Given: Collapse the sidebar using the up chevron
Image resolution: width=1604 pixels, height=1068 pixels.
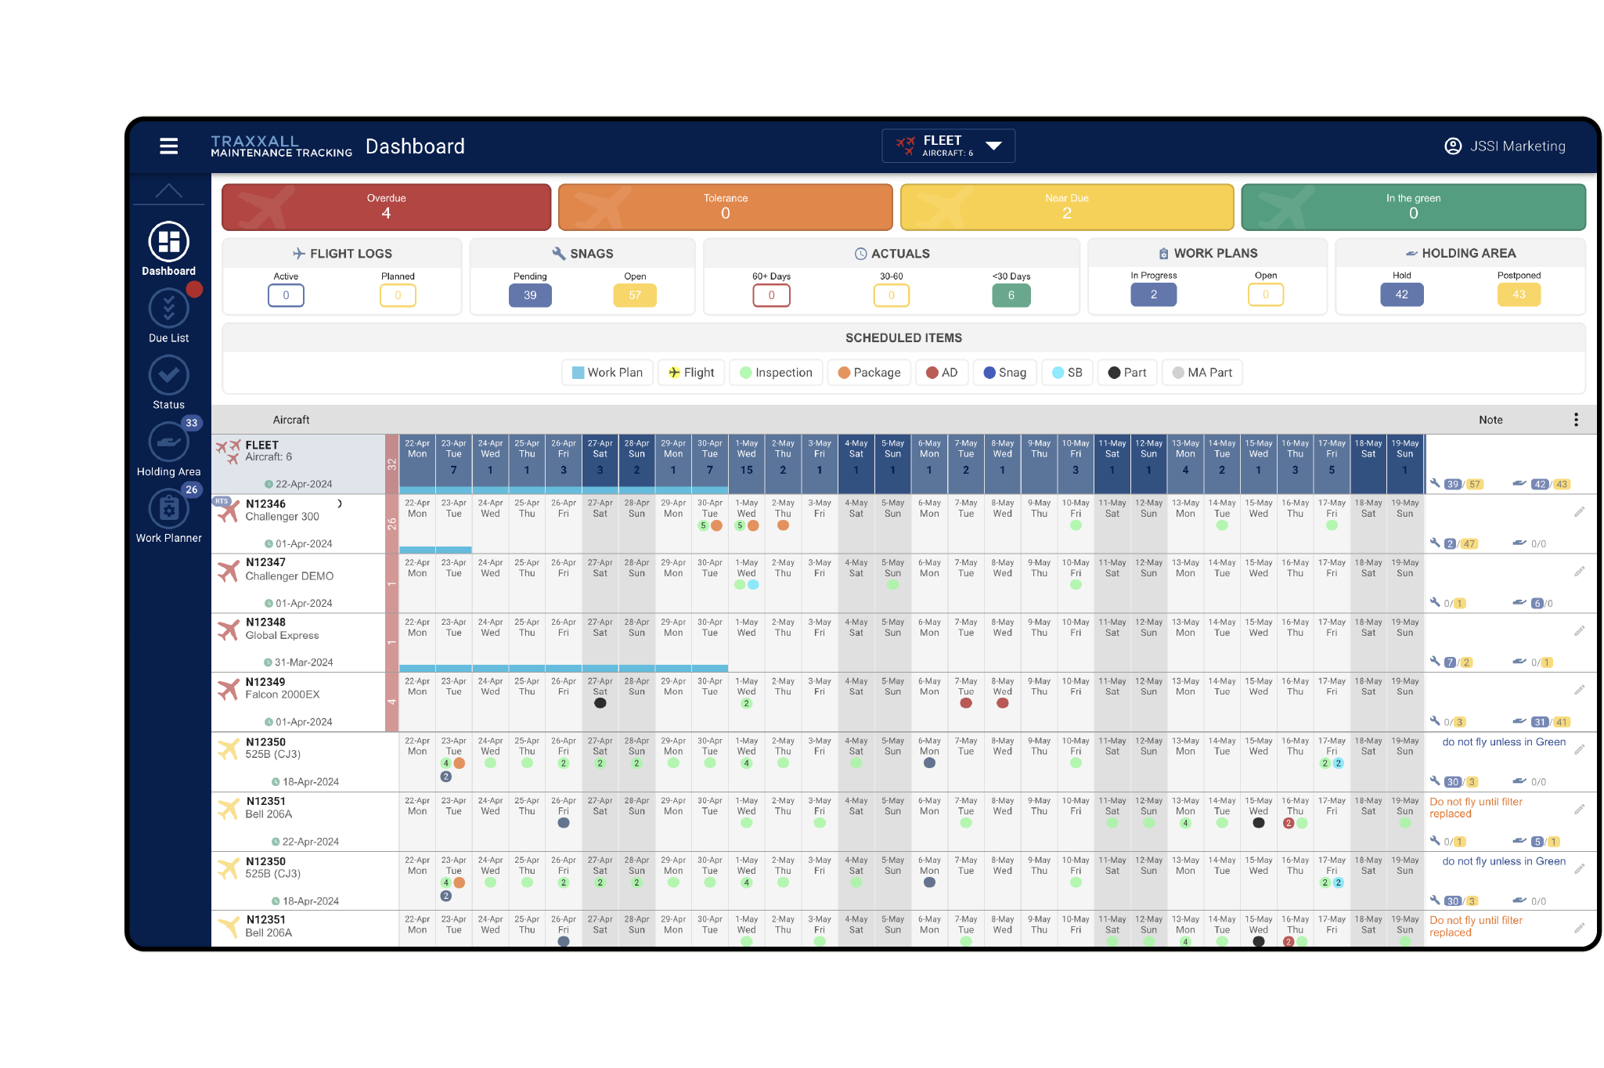Looking at the screenshot, I should (x=168, y=190).
